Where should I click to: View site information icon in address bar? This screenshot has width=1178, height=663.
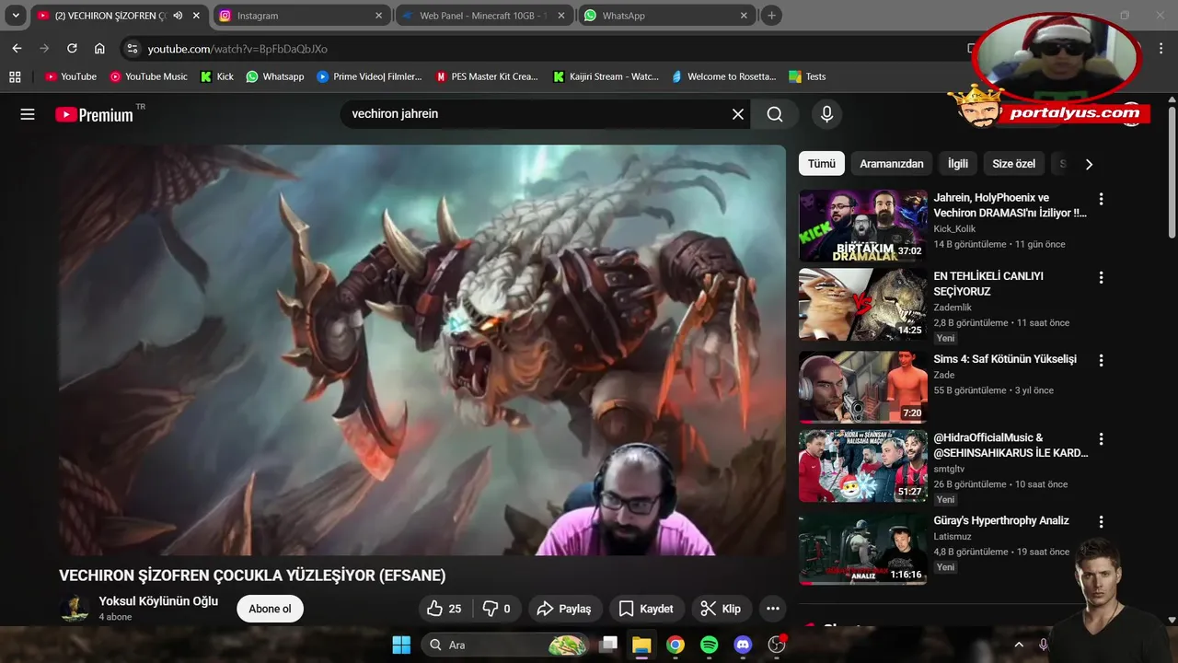pyautogui.click(x=132, y=49)
